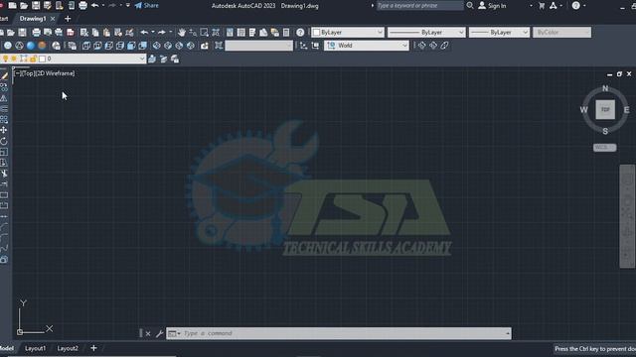The height and width of the screenshot is (357, 636).
Task: Open the lineweight ByLayer dropdown
Action: point(499,33)
